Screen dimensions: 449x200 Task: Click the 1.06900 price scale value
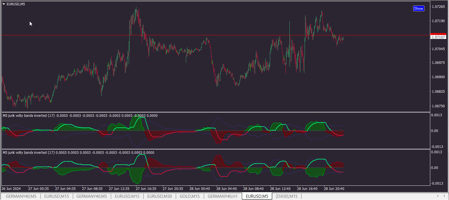[x=438, y=77]
